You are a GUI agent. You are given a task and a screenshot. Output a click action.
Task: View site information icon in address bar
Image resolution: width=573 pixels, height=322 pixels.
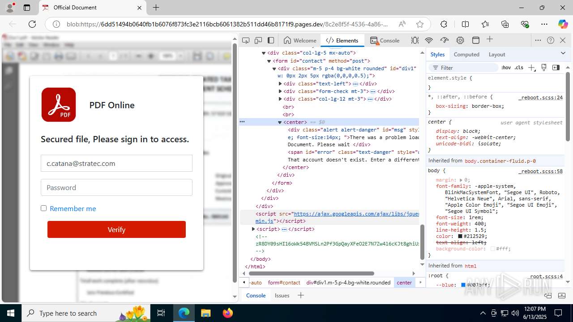click(x=56, y=24)
